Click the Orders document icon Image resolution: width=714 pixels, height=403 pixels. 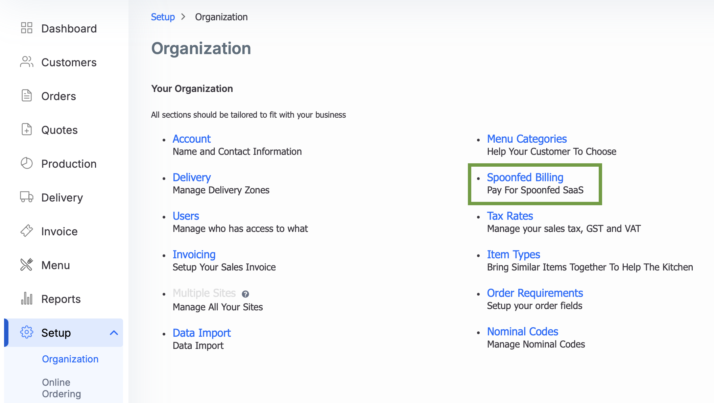tap(27, 96)
